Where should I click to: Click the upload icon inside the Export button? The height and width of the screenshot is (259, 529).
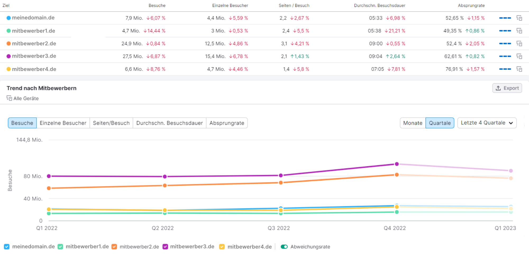pyautogui.click(x=498, y=88)
